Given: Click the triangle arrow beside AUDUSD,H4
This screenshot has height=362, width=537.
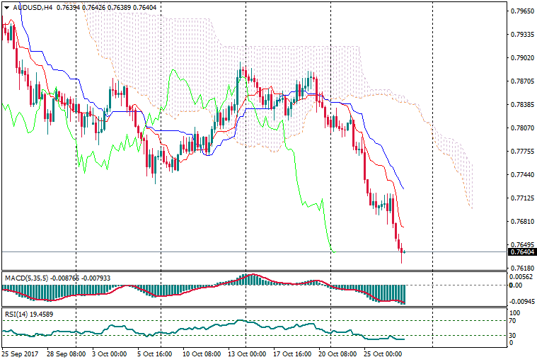Looking at the screenshot, I should pyautogui.click(x=6, y=8).
